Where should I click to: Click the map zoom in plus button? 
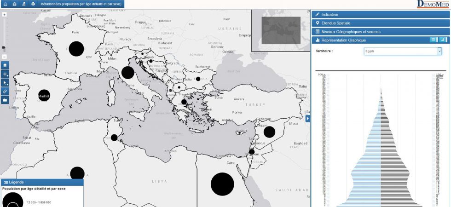click(x=5, y=15)
